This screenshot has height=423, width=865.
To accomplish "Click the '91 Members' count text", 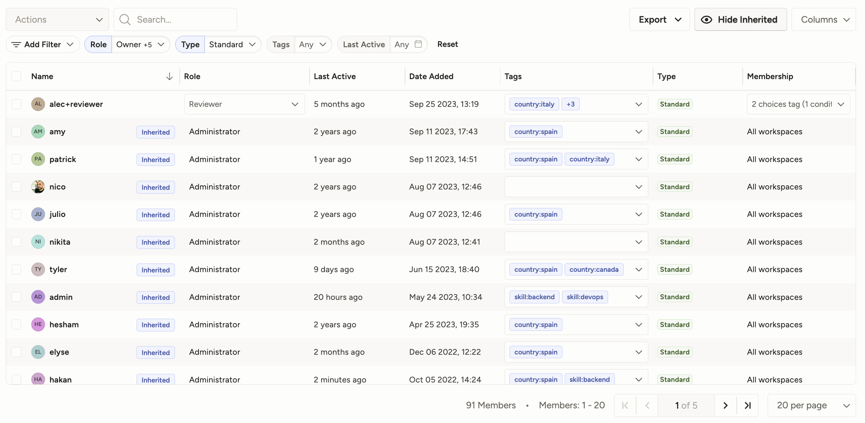I will coord(491,405).
